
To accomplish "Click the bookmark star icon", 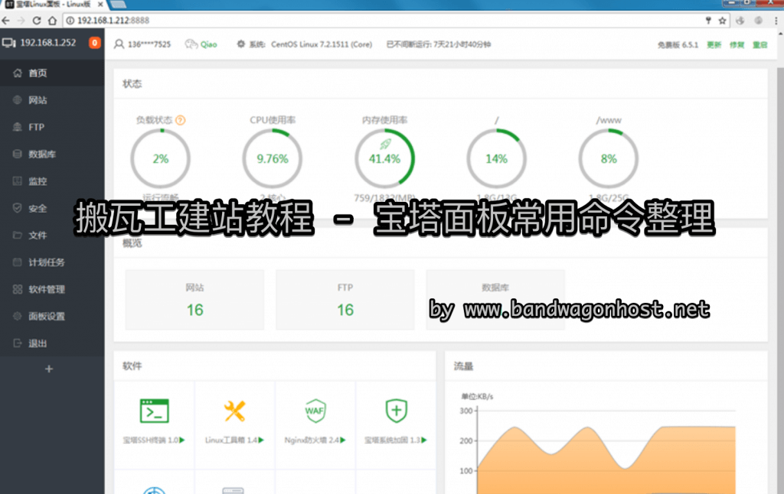I will 722,21.
